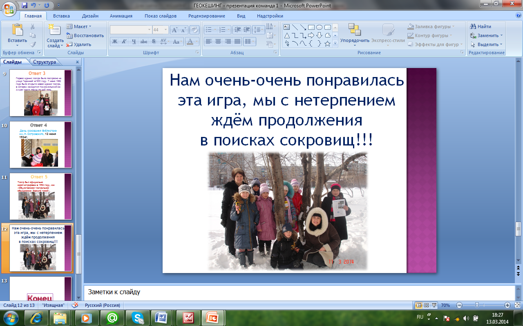Toggle underline (Ч) formatting
This screenshot has width=523, height=326.
[134, 42]
